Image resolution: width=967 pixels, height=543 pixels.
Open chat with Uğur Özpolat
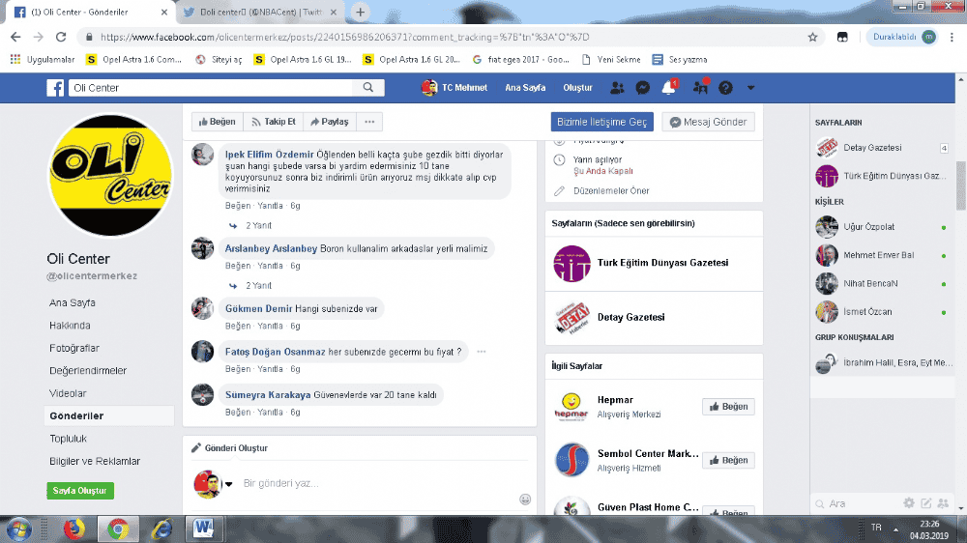tap(882, 227)
